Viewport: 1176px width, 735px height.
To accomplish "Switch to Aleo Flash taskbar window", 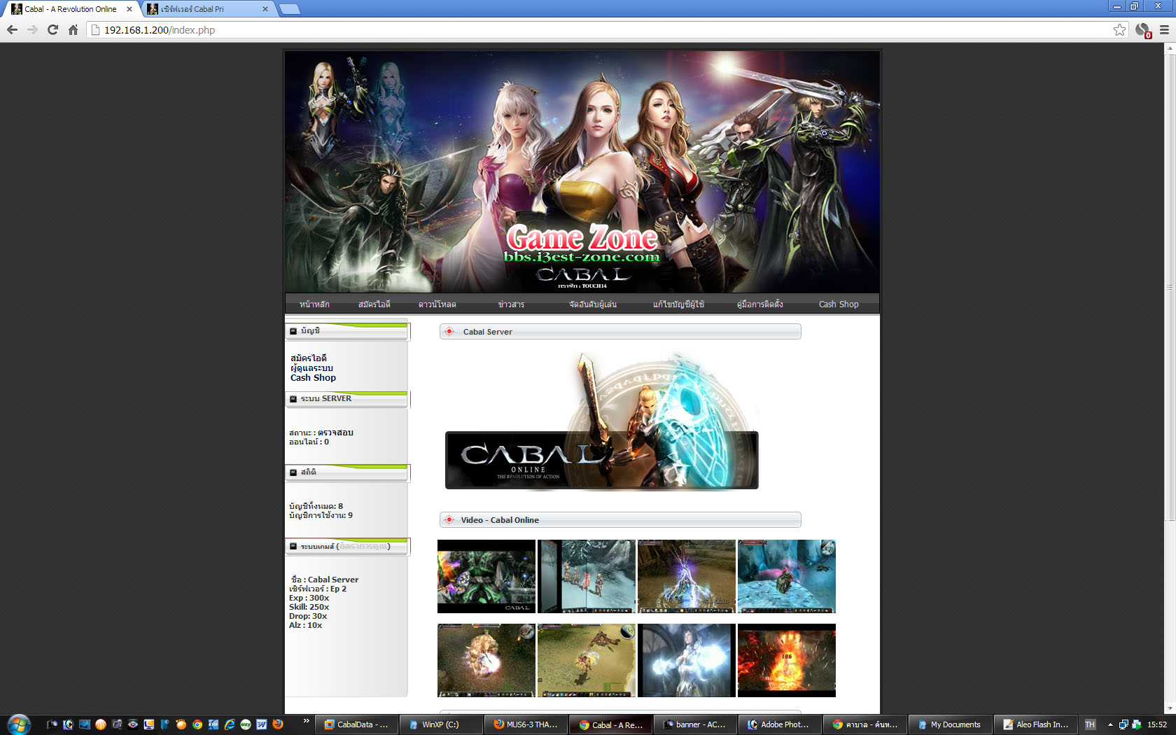I will 1035,724.
